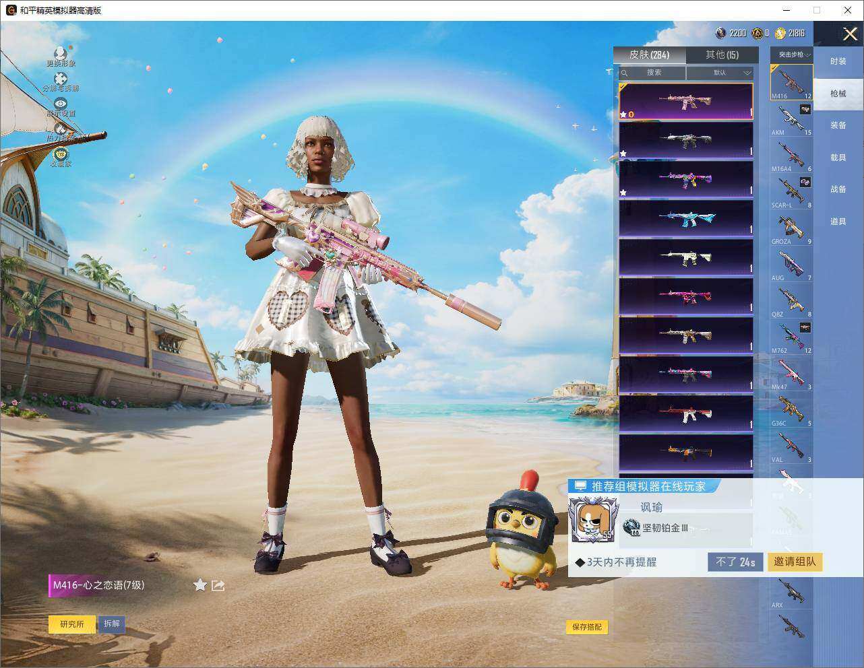
Task: Open the 收藏家 collector badge icon
Action: pyautogui.click(x=61, y=154)
